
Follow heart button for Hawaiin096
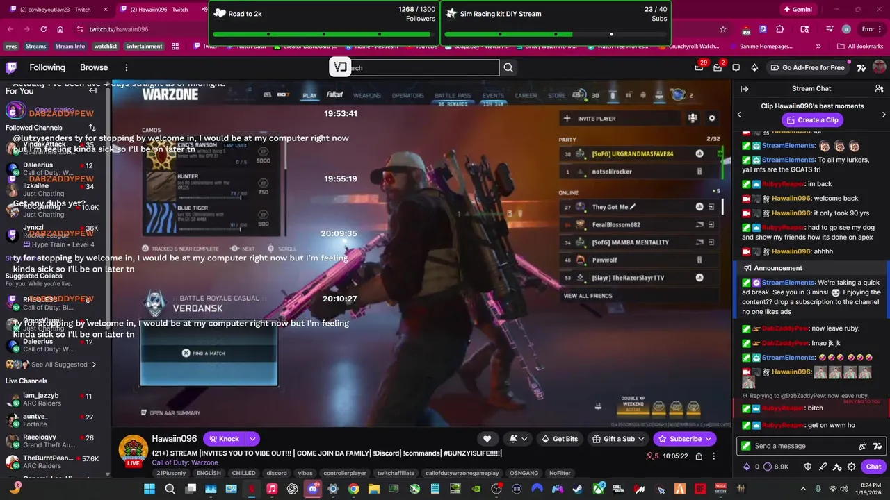point(487,439)
